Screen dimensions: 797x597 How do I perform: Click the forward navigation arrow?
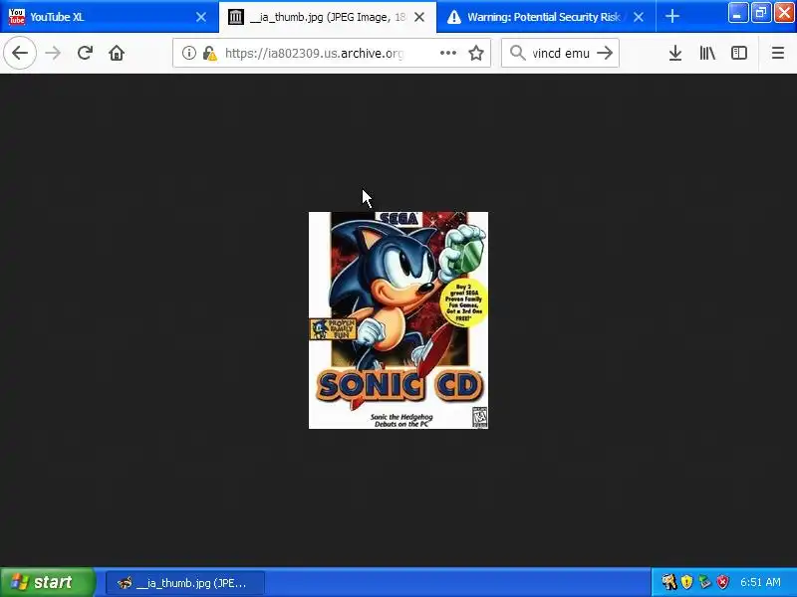pyautogui.click(x=53, y=53)
